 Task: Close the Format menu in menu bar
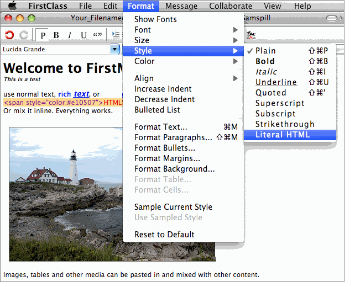(141, 6)
